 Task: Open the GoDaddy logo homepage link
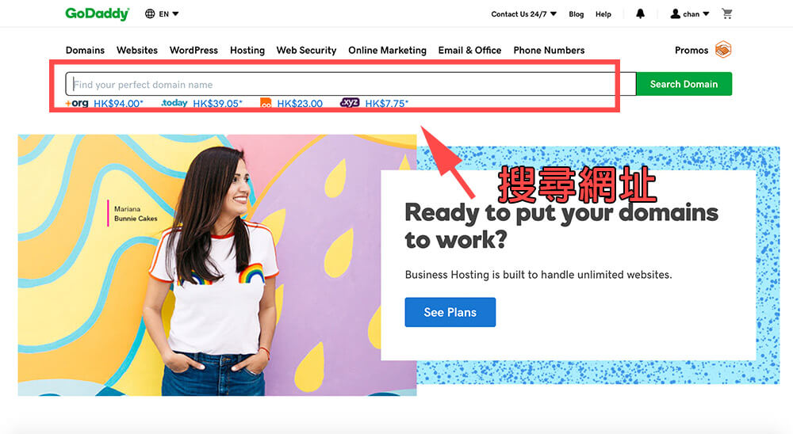point(97,13)
